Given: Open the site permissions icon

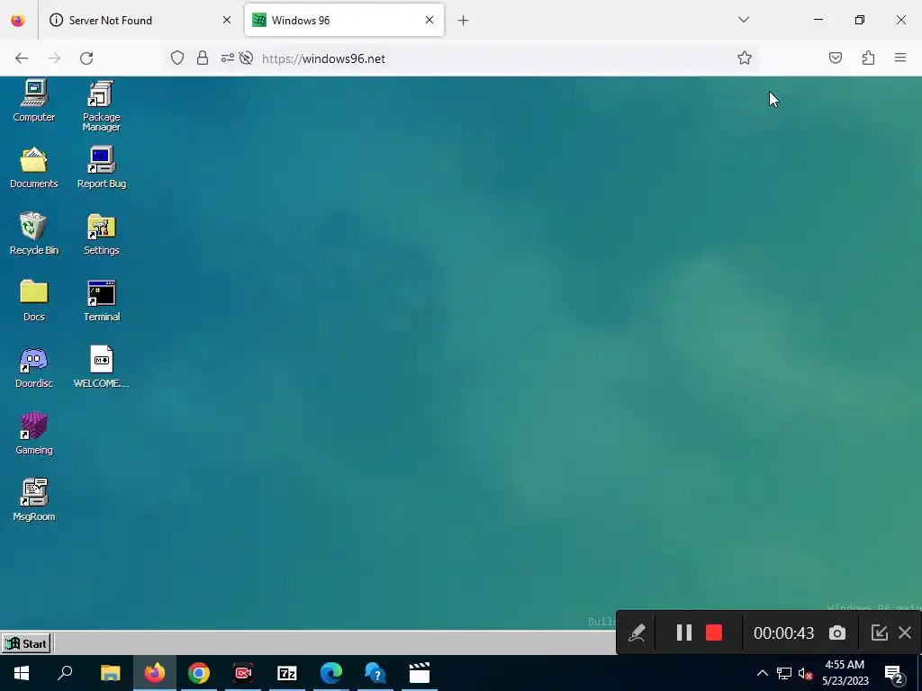Looking at the screenshot, I should (227, 58).
